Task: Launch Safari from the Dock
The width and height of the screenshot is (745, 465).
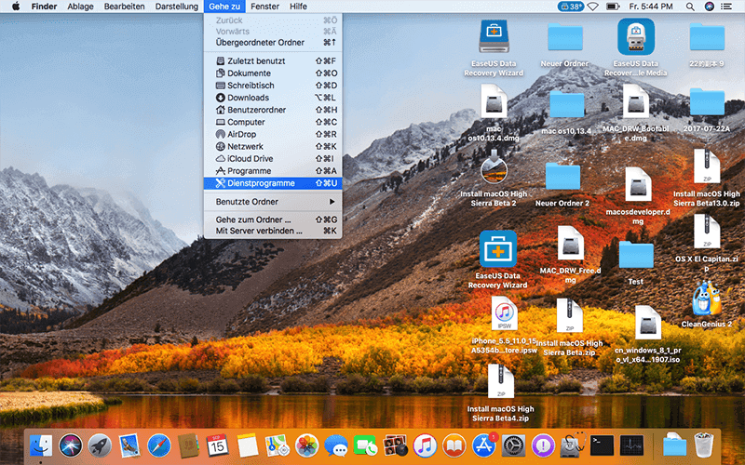Action: (158, 445)
